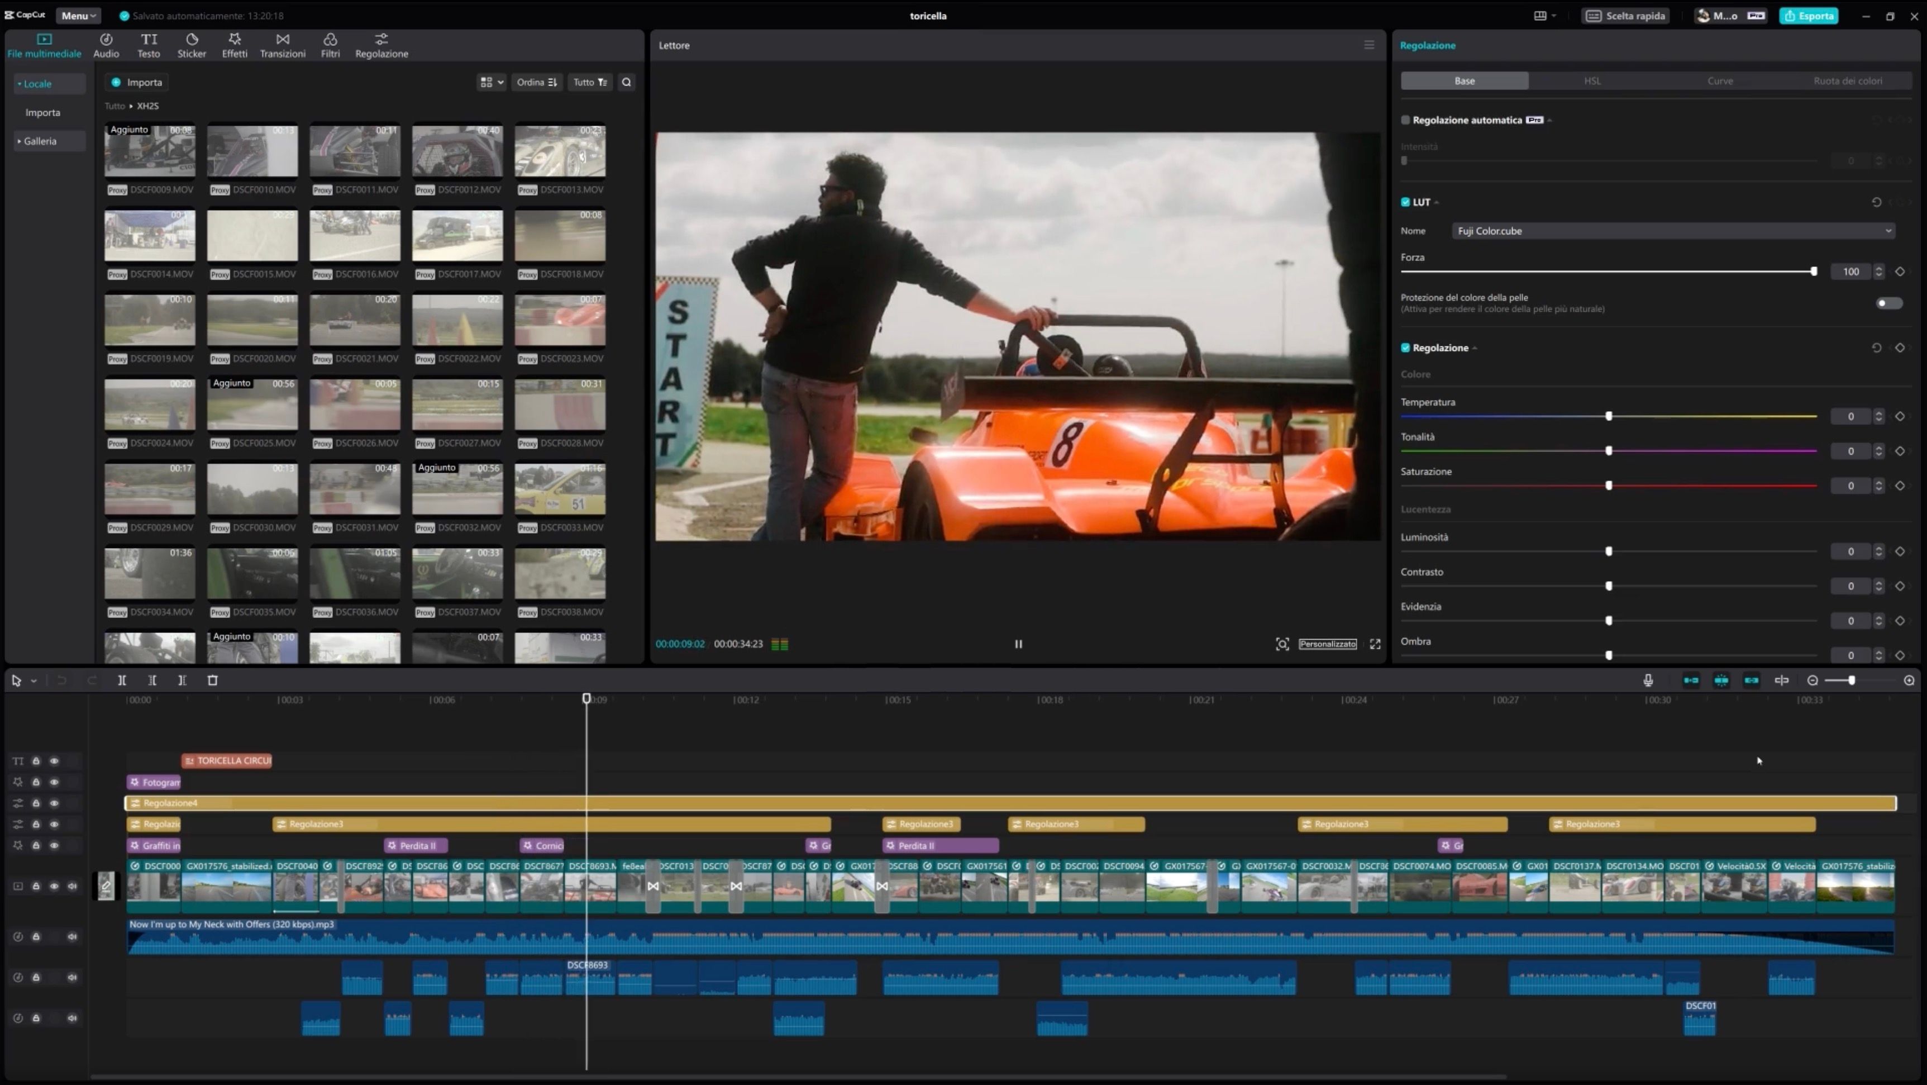Open the Menu dropdown in title bar
Screen dimensions: 1927x1085
click(79, 16)
